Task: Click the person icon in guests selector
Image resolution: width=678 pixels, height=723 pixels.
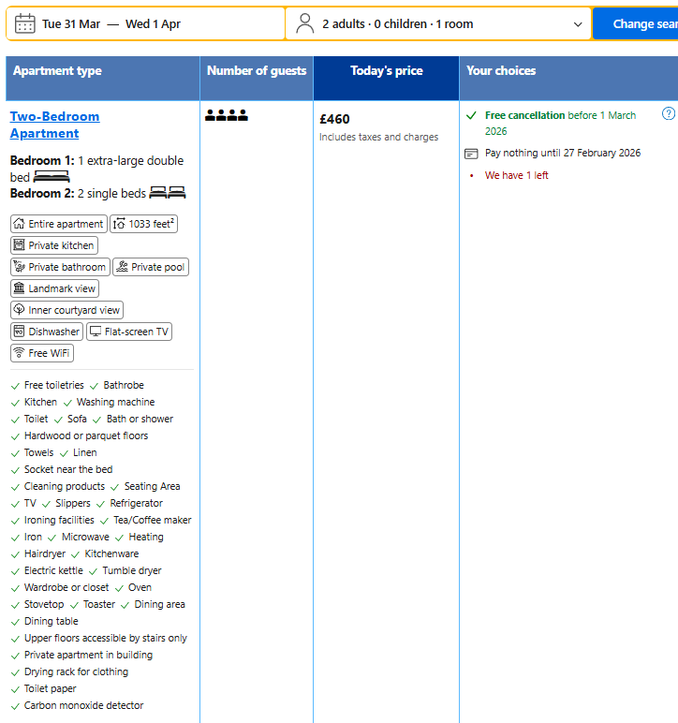Action: [304, 23]
